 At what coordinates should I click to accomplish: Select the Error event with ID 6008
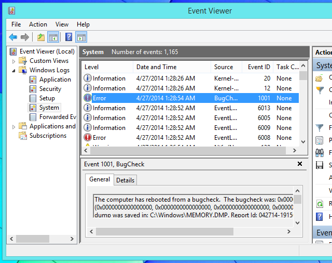(190, 137)
